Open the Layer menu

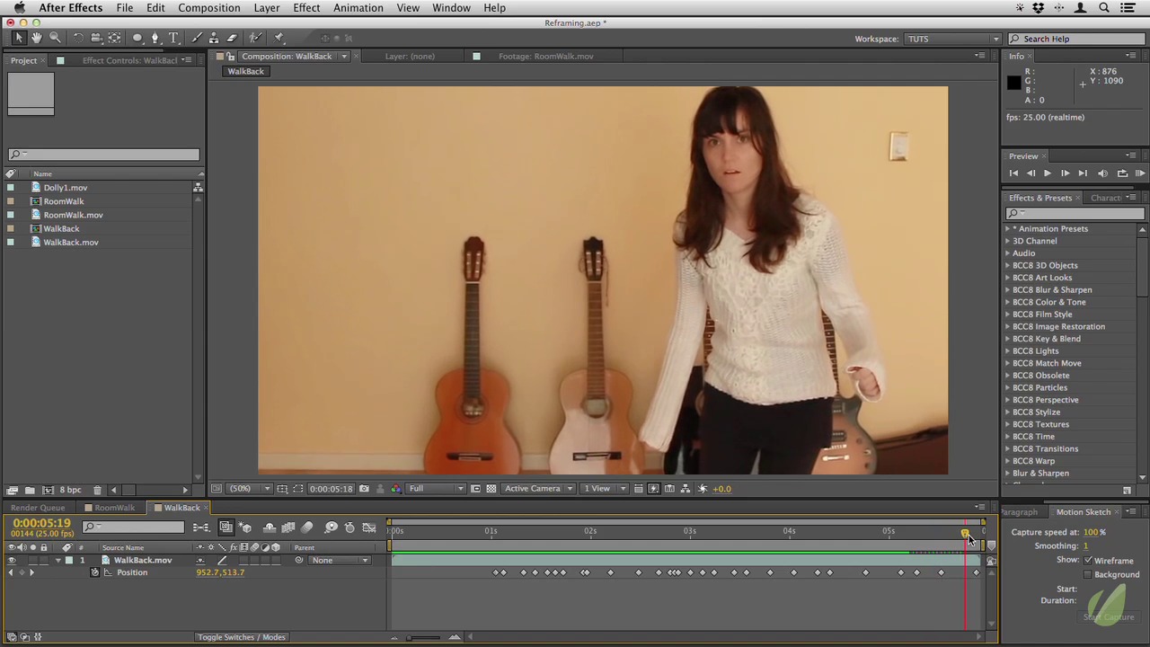click(x=266, y=8)
